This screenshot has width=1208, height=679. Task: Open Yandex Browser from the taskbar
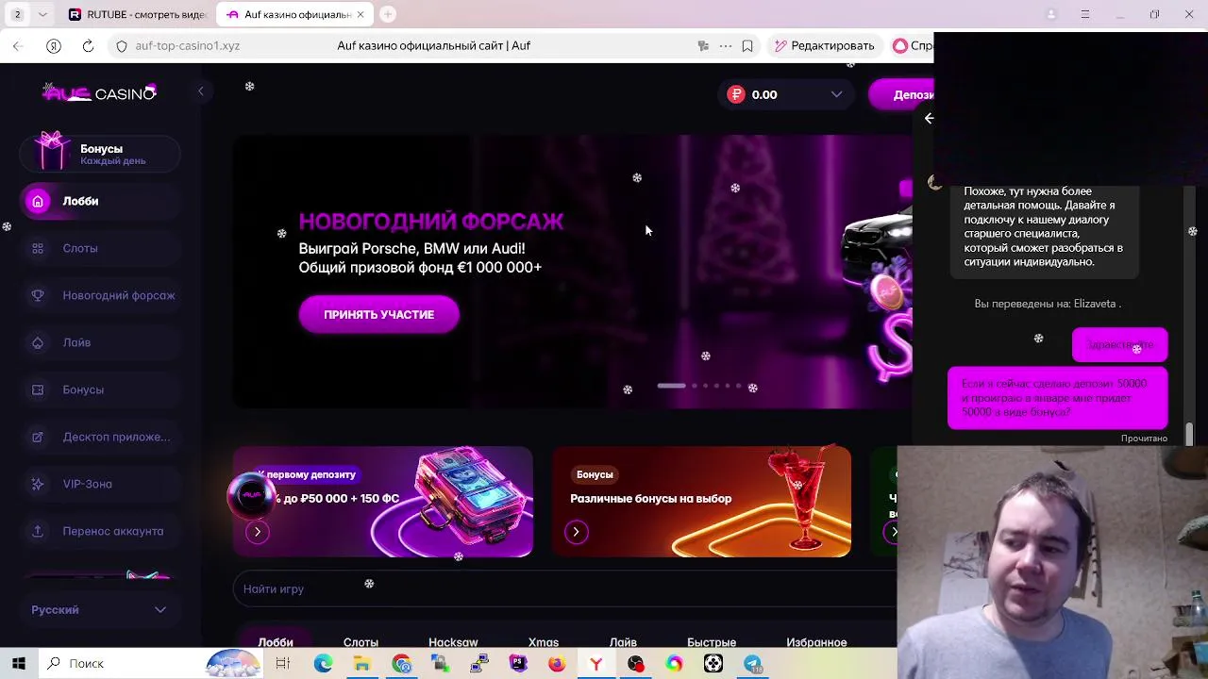click(x=596, y=663)
